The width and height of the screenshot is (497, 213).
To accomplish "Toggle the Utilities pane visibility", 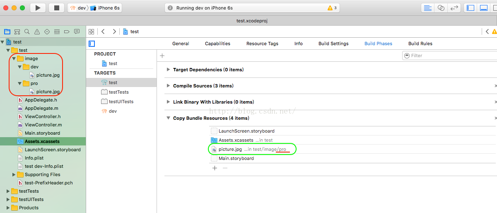I will [x=495, y=8].
